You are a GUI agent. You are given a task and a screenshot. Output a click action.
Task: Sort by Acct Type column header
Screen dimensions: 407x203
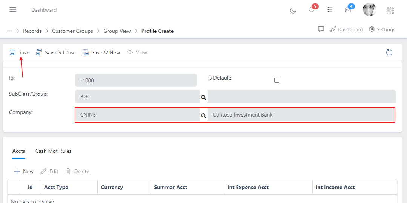pos(69,187)
